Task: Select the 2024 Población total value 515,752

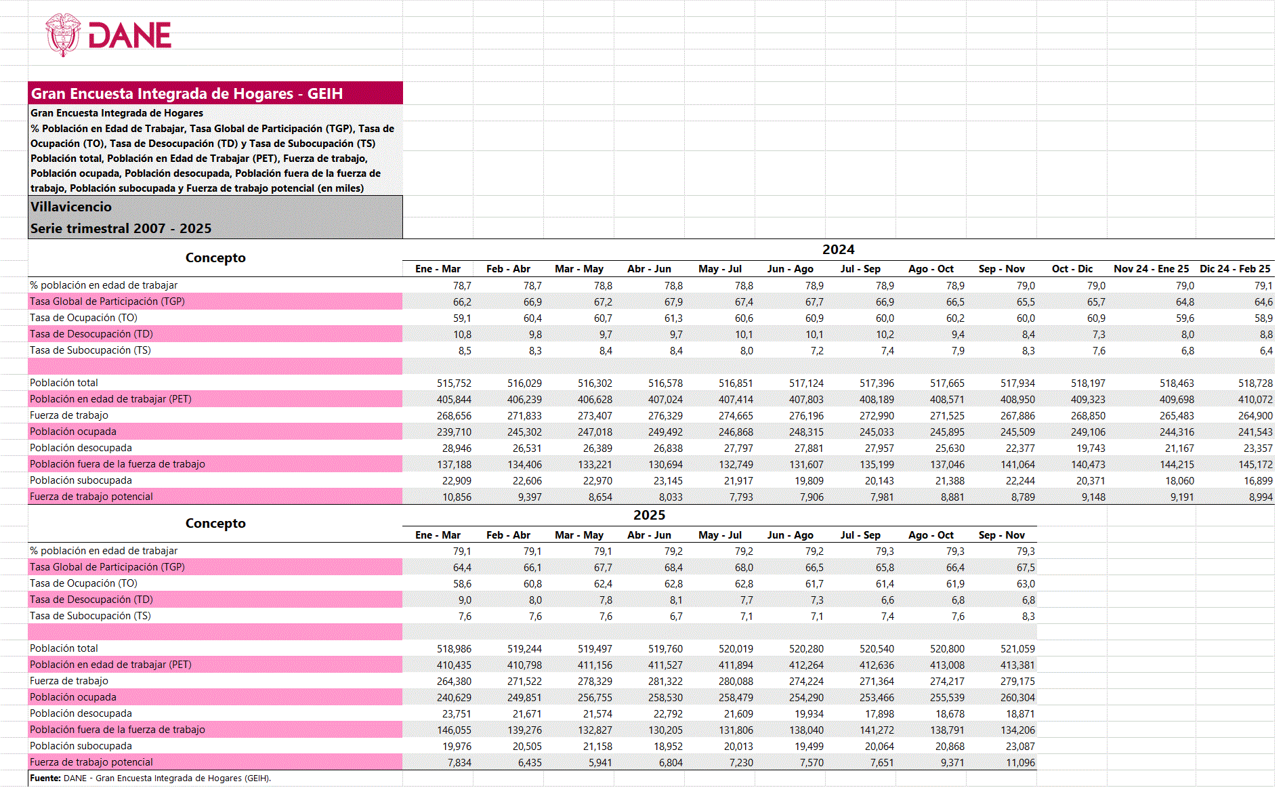Action: point(454,383)
